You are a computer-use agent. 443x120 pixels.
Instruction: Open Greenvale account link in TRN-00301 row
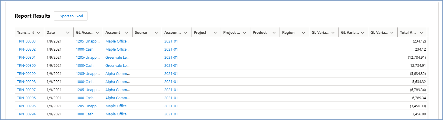click(x=117, y=58)
